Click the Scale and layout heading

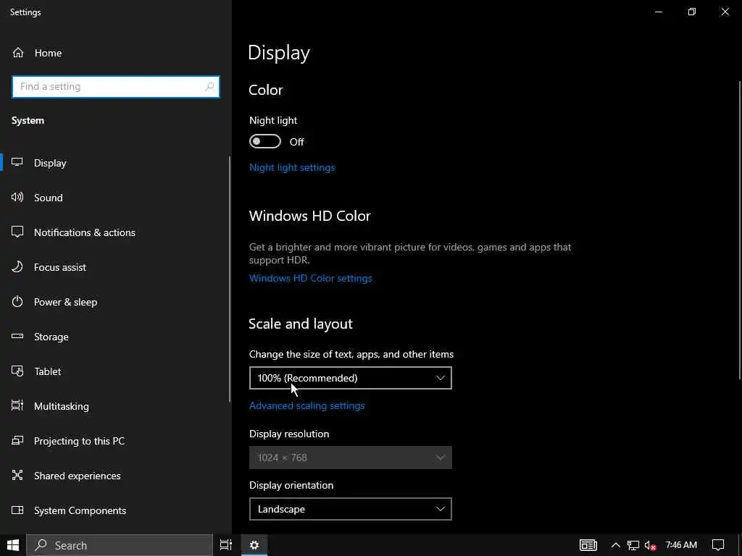click(x=301, y=324)
